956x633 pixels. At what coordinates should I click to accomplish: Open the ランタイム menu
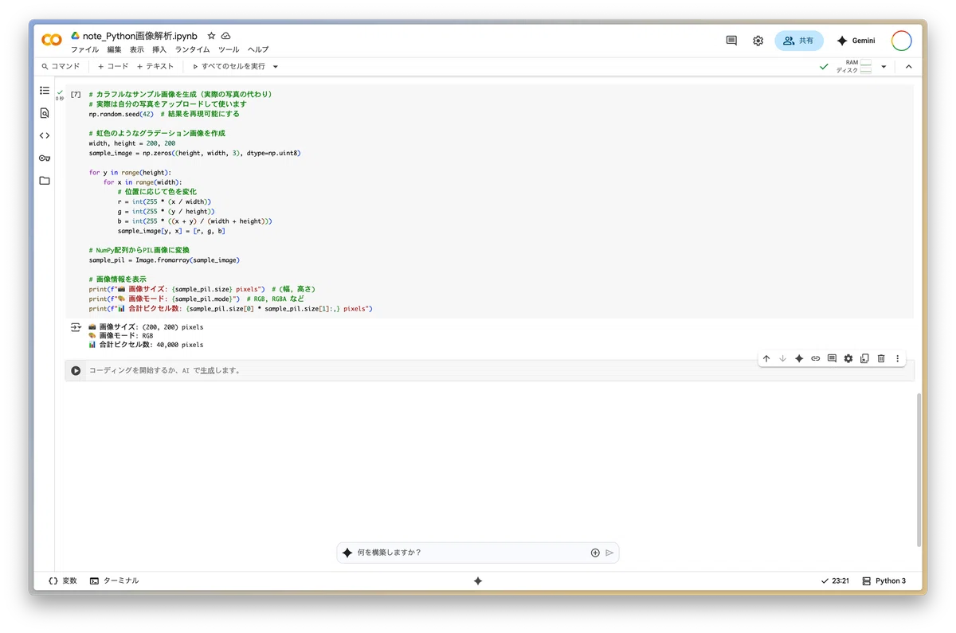tap(193, 49)
